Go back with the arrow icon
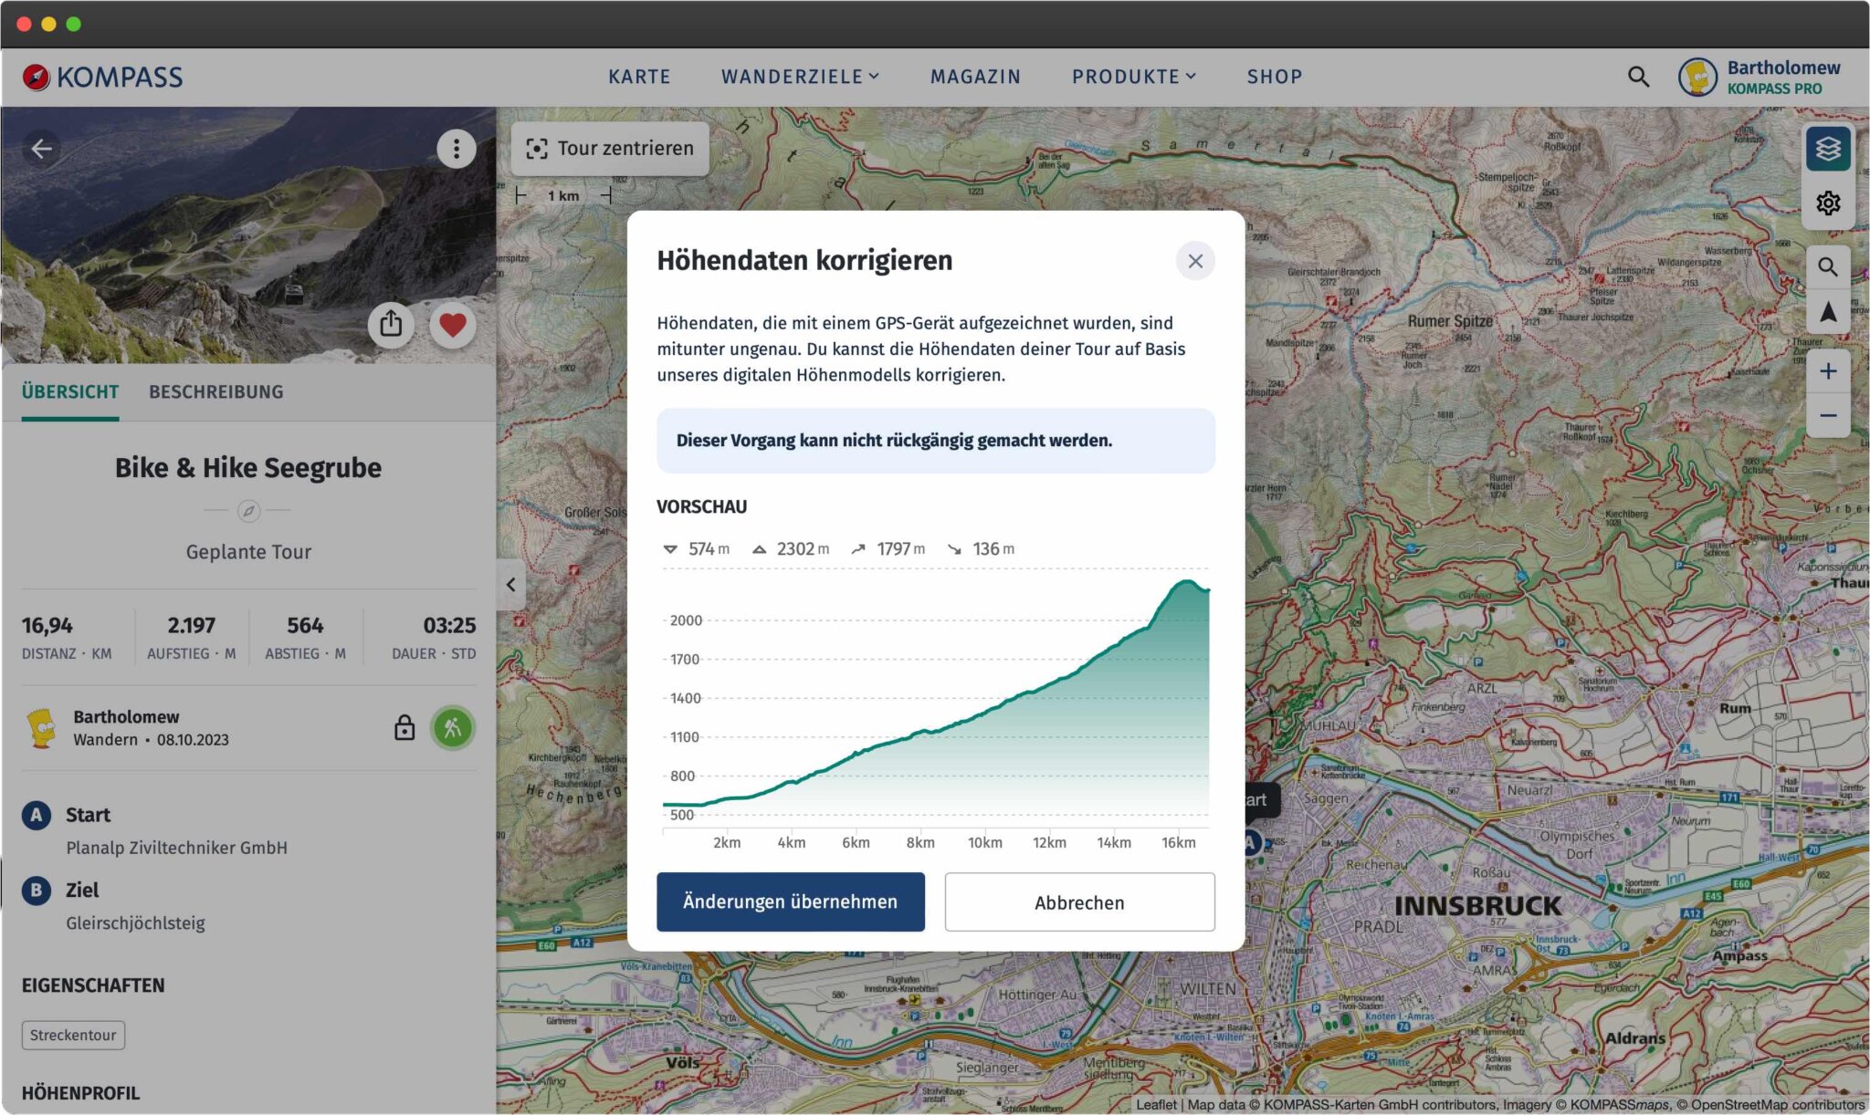The image size is (1870, 1115). (41, 149)
